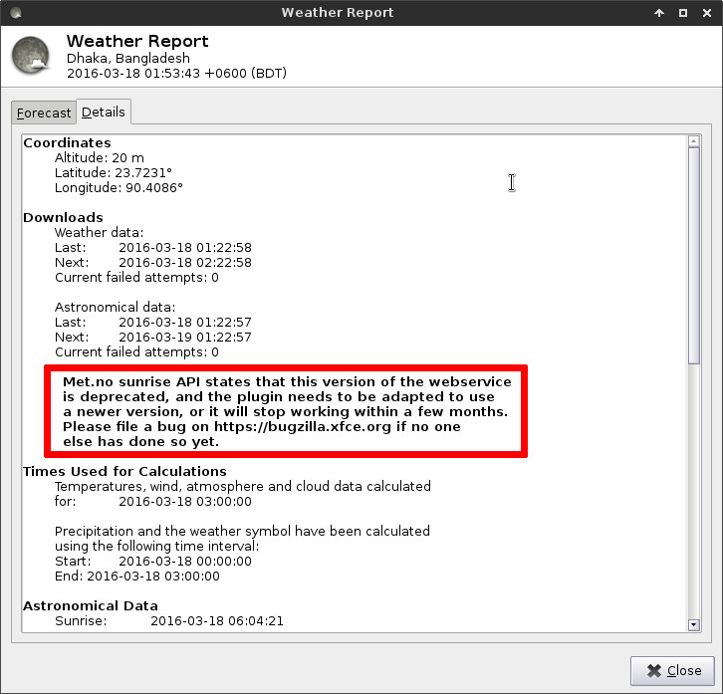The width and height of the screenshot is (723, 694).
Task: Click the weather condition icon in the header
Action: point(32,55)
